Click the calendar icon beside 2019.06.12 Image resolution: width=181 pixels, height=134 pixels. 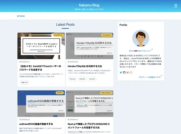coord(68,120)
